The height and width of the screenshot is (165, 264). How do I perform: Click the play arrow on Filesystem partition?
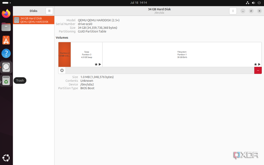tap(259, 64)
